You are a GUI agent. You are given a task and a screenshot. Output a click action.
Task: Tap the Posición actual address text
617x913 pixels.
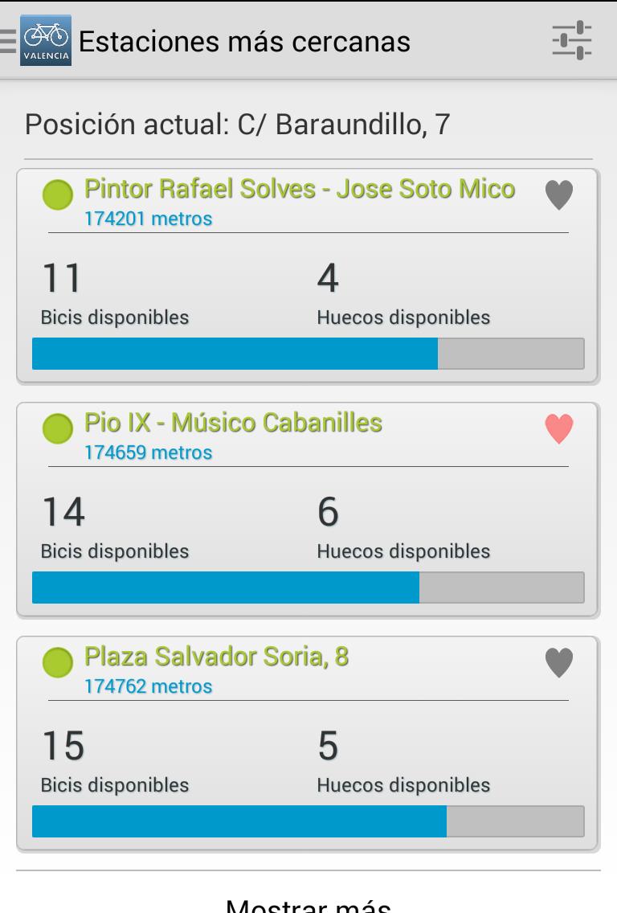pos(238,125)
